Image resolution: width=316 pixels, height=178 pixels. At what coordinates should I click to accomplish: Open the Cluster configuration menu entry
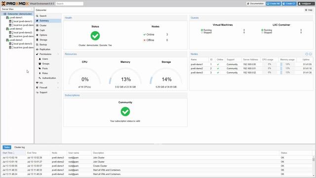[x=48, y=25]
